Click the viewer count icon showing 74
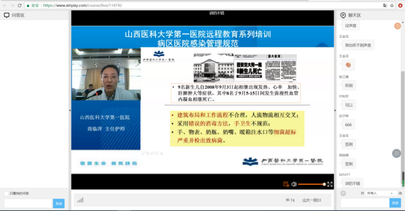Image resolution: width=405 pixels, height=211 pixels. pos(287,200)
